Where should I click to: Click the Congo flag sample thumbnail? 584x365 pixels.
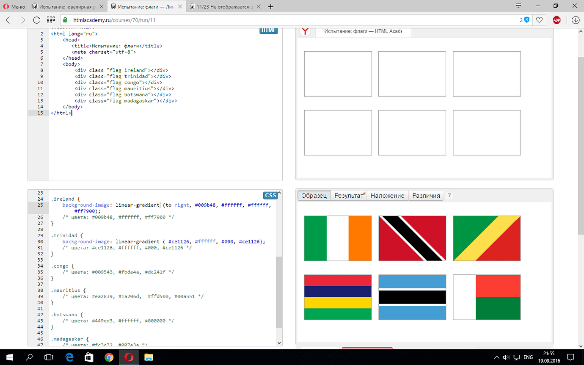point(487,238)
